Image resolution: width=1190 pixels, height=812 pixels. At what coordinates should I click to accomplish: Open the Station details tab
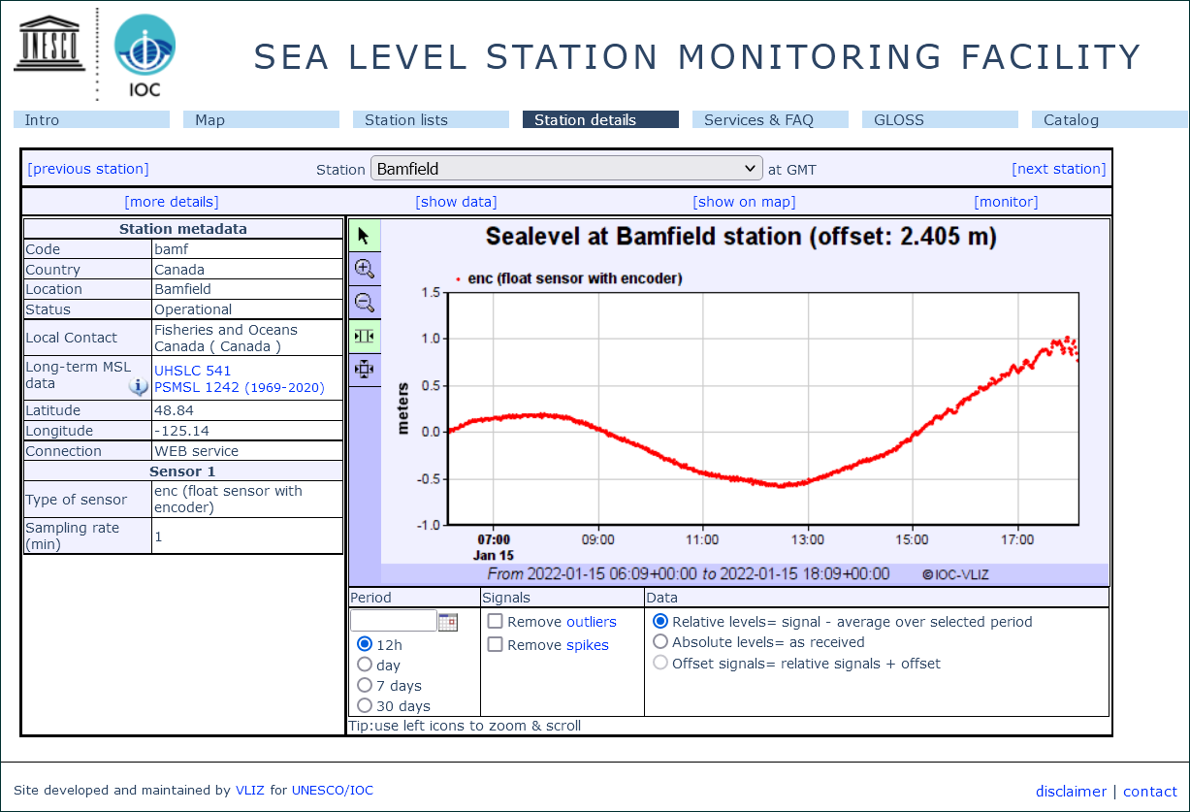(x=600, y=120)
